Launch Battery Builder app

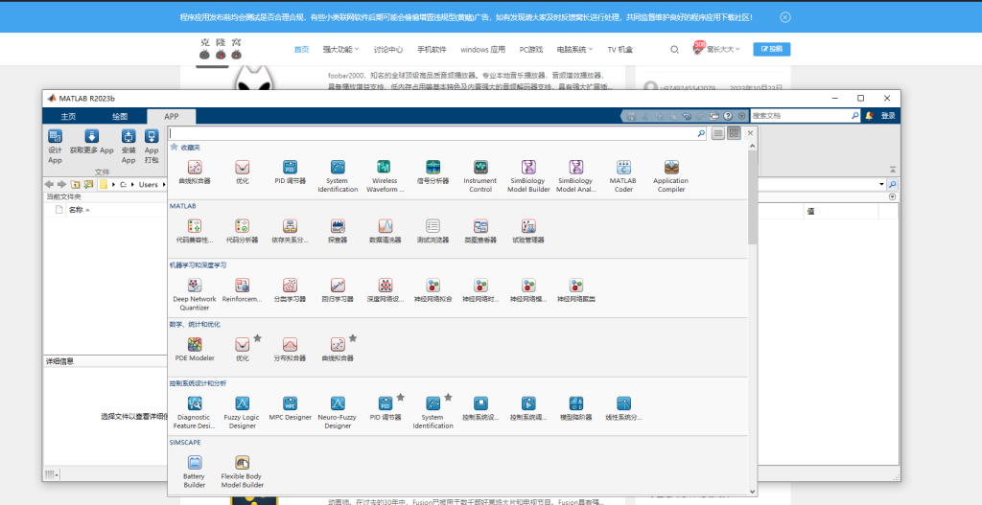[195, 471]
